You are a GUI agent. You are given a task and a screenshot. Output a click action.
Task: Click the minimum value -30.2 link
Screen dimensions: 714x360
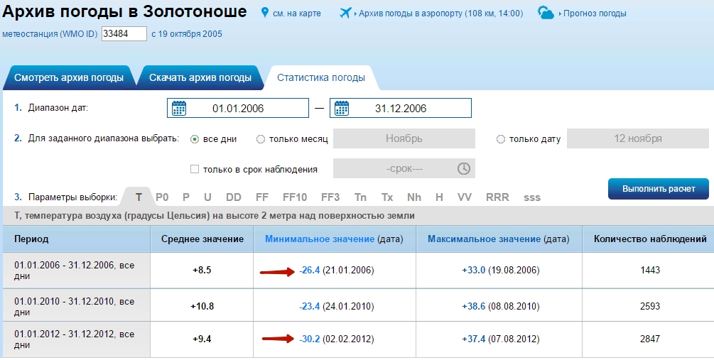coord(310,339)
